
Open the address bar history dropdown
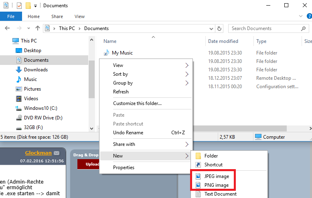coord(211,28)
